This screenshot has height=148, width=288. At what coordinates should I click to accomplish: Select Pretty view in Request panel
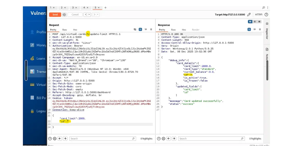pyautogui.click(x=53, y=30)
